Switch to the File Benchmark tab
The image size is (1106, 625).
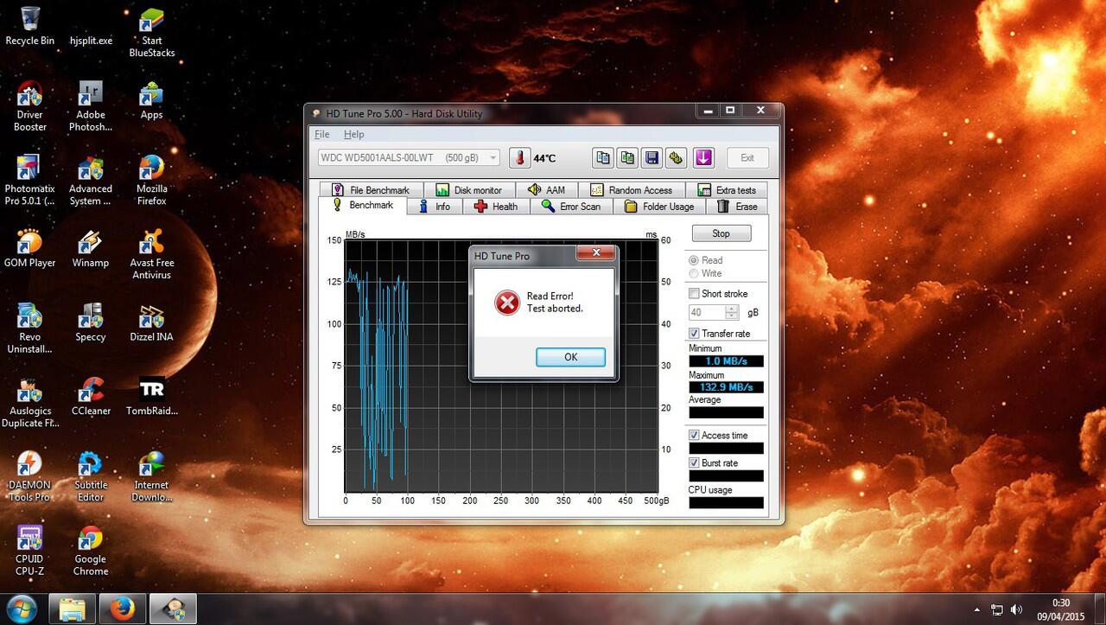coord(371,190)
